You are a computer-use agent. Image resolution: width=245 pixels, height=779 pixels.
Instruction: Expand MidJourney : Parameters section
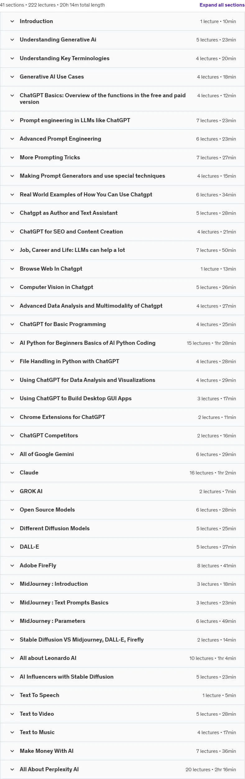122,621
